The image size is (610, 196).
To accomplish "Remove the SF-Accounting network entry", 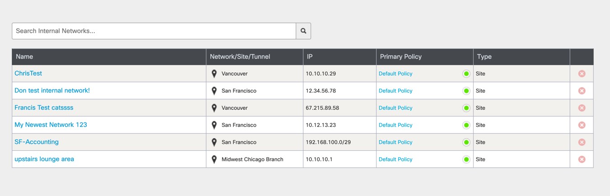I will coord(582,142).
